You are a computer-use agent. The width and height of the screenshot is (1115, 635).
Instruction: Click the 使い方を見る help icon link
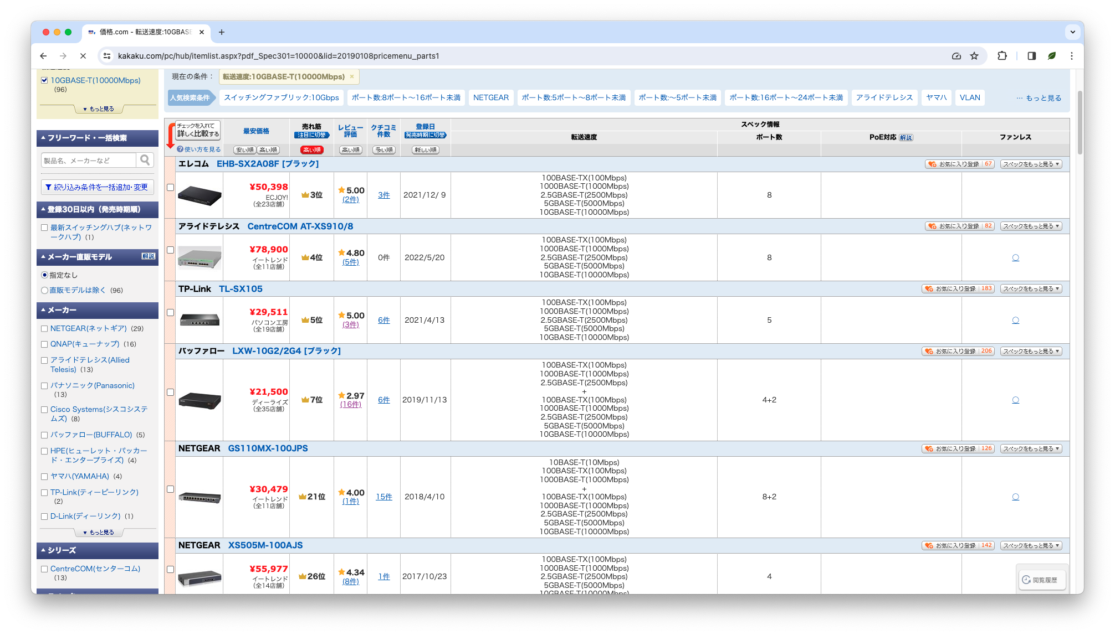[x=198, y=149]
